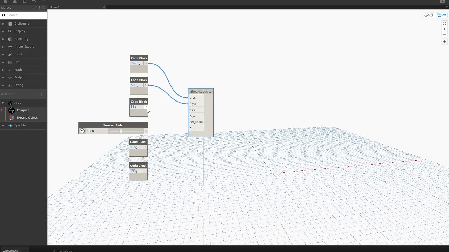449x252 pixels.
Task: Click the 193 Code Block output port
Action: tap(145, 171)
